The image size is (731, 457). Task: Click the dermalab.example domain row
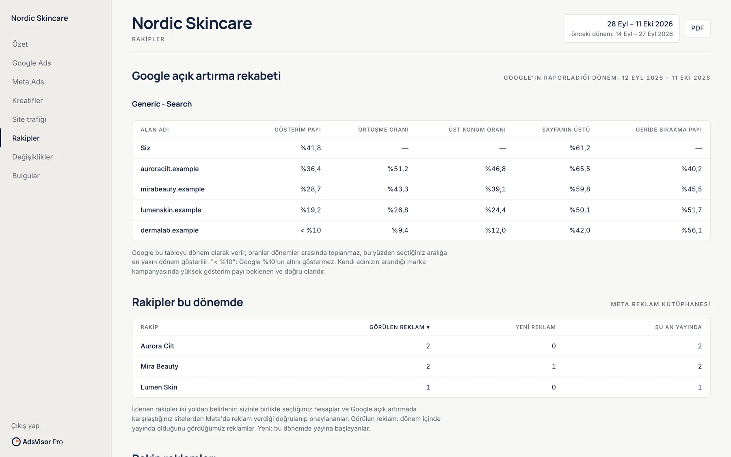tap(421, 230)
